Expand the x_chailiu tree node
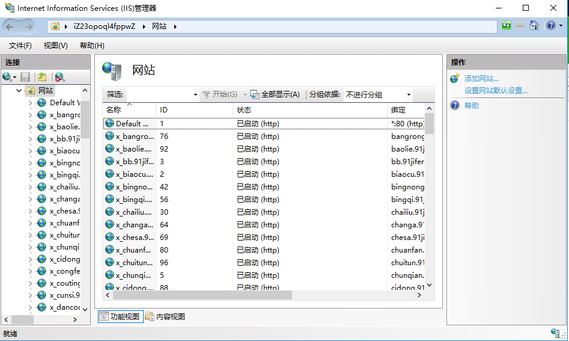The image size is (569, 341). (x=31, y=187)
